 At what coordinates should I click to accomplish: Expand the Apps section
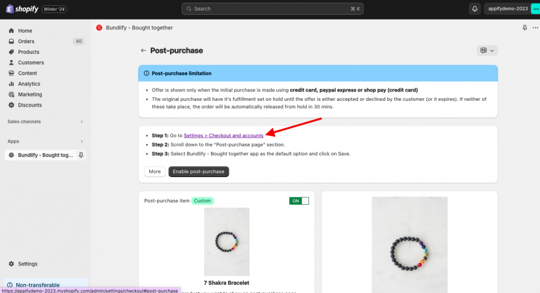coord(45,141)
